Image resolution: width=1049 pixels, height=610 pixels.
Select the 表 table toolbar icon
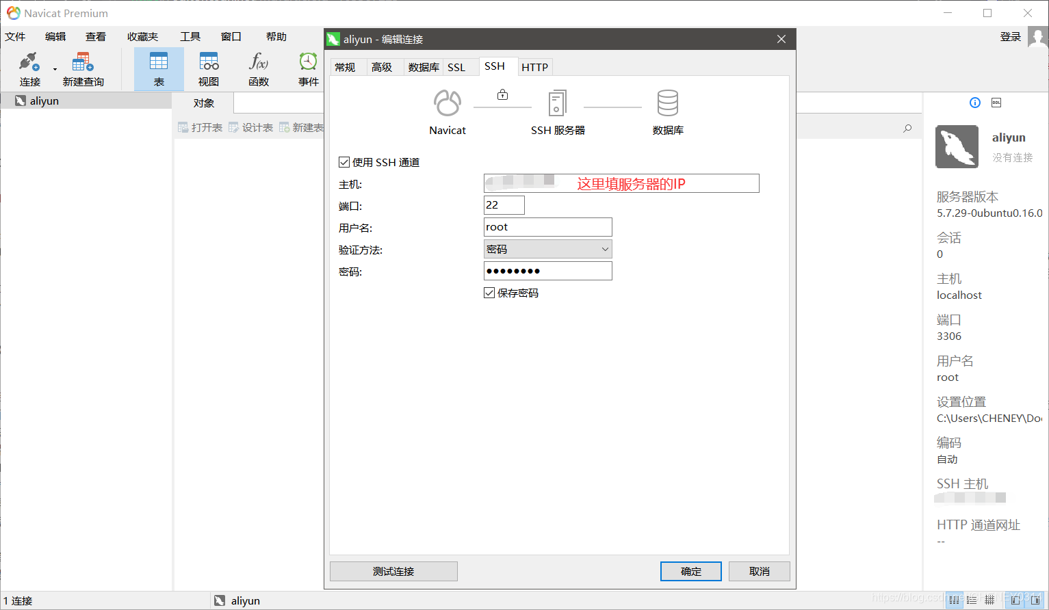(159, 68)
